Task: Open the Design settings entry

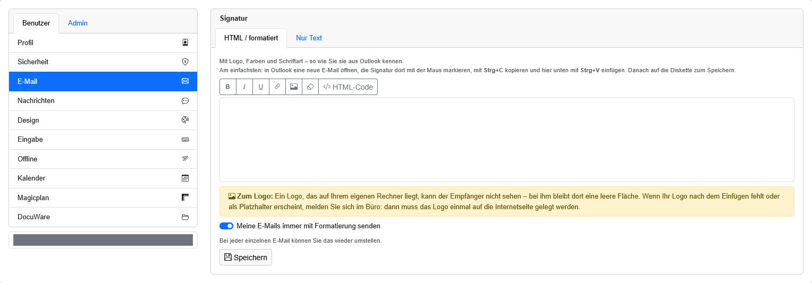Action: coord(103,120)
